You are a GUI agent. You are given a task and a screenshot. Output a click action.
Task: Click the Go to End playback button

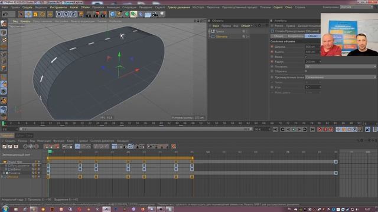[x=312, y=130]
